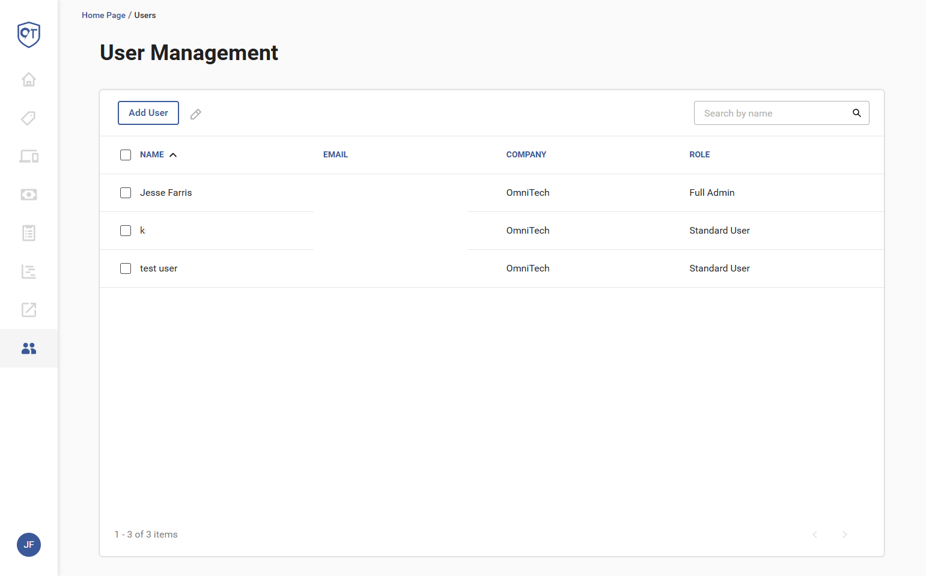Sort by the COMPANY column header

pos(526,155)
